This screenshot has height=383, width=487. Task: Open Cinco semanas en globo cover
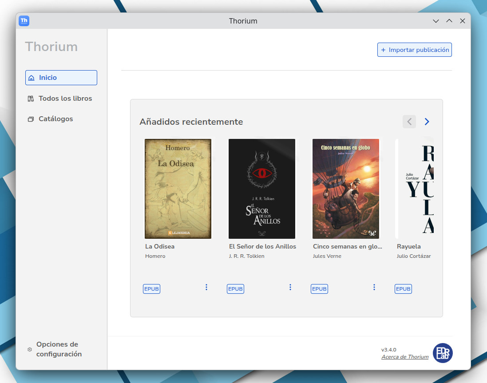[x=346, y=189]
